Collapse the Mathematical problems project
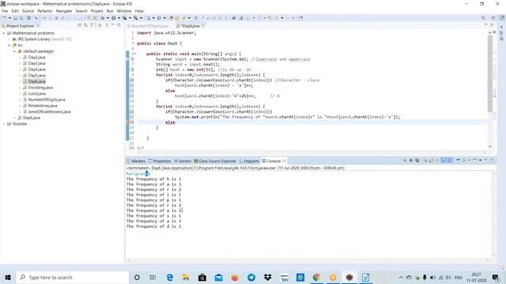This screenshot has height=284, width=506. tap(4, 33)
